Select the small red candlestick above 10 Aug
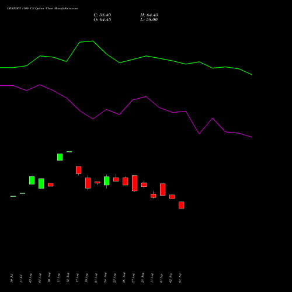This screenshot has width=292, height=292. pos(51,185)
